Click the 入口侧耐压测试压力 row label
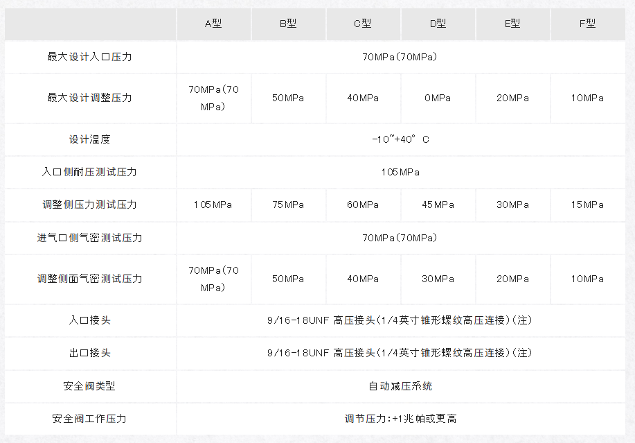The image size is (635, 443). [x=89, y=172]
